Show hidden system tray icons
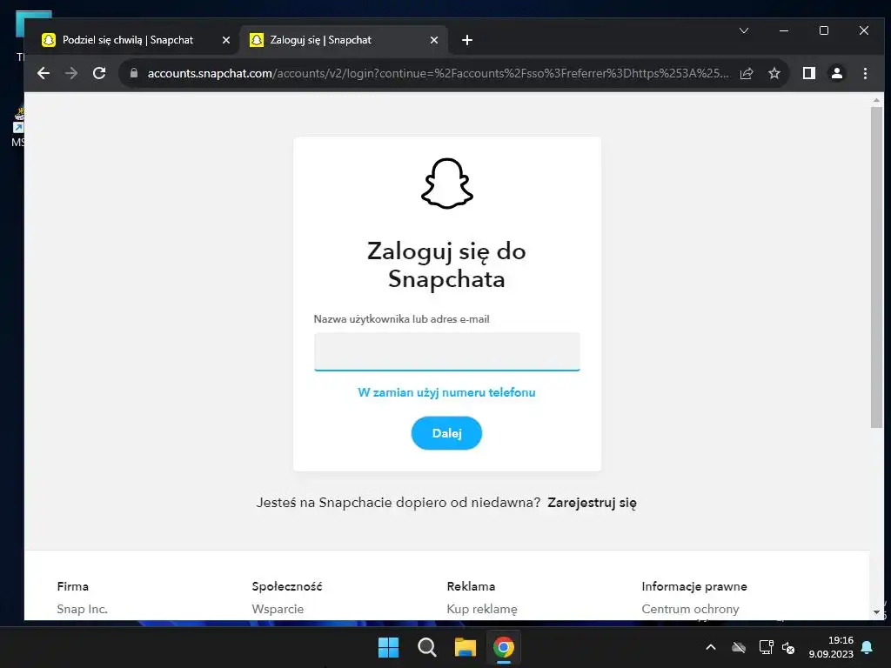This screenshot has width=891, height=668. click(x=710, y=647)
